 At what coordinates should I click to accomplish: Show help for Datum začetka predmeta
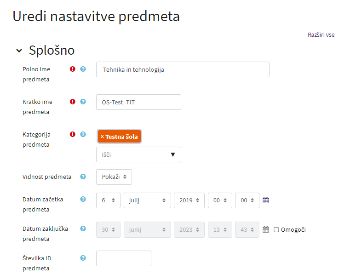(83, 199)
